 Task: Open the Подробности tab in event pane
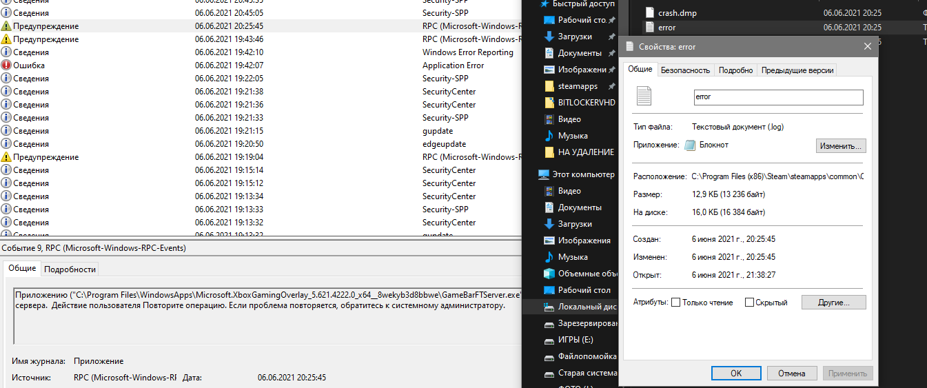(x=70, y=269)
